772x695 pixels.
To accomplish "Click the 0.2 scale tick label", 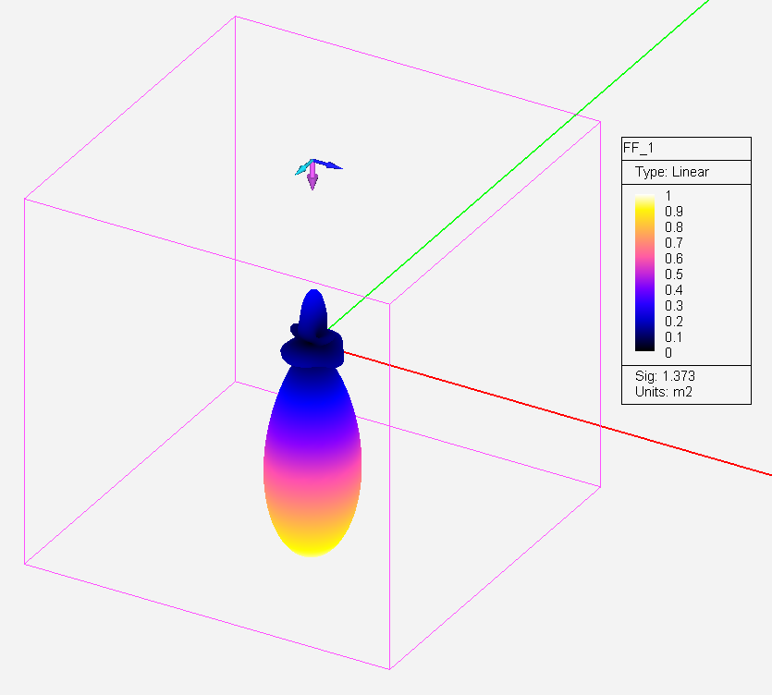I will [673, 322].
